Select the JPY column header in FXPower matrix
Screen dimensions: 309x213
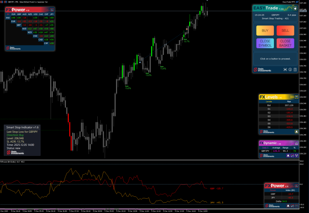coord(52,14)
